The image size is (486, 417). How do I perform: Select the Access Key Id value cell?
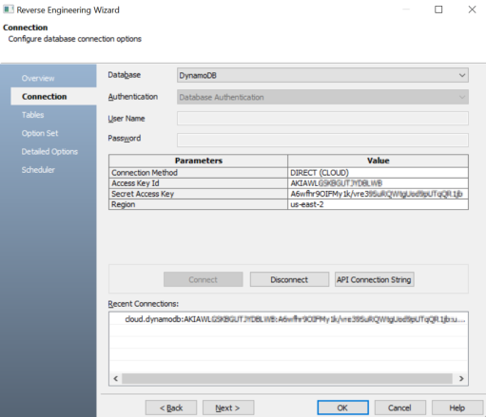point(378,183)
